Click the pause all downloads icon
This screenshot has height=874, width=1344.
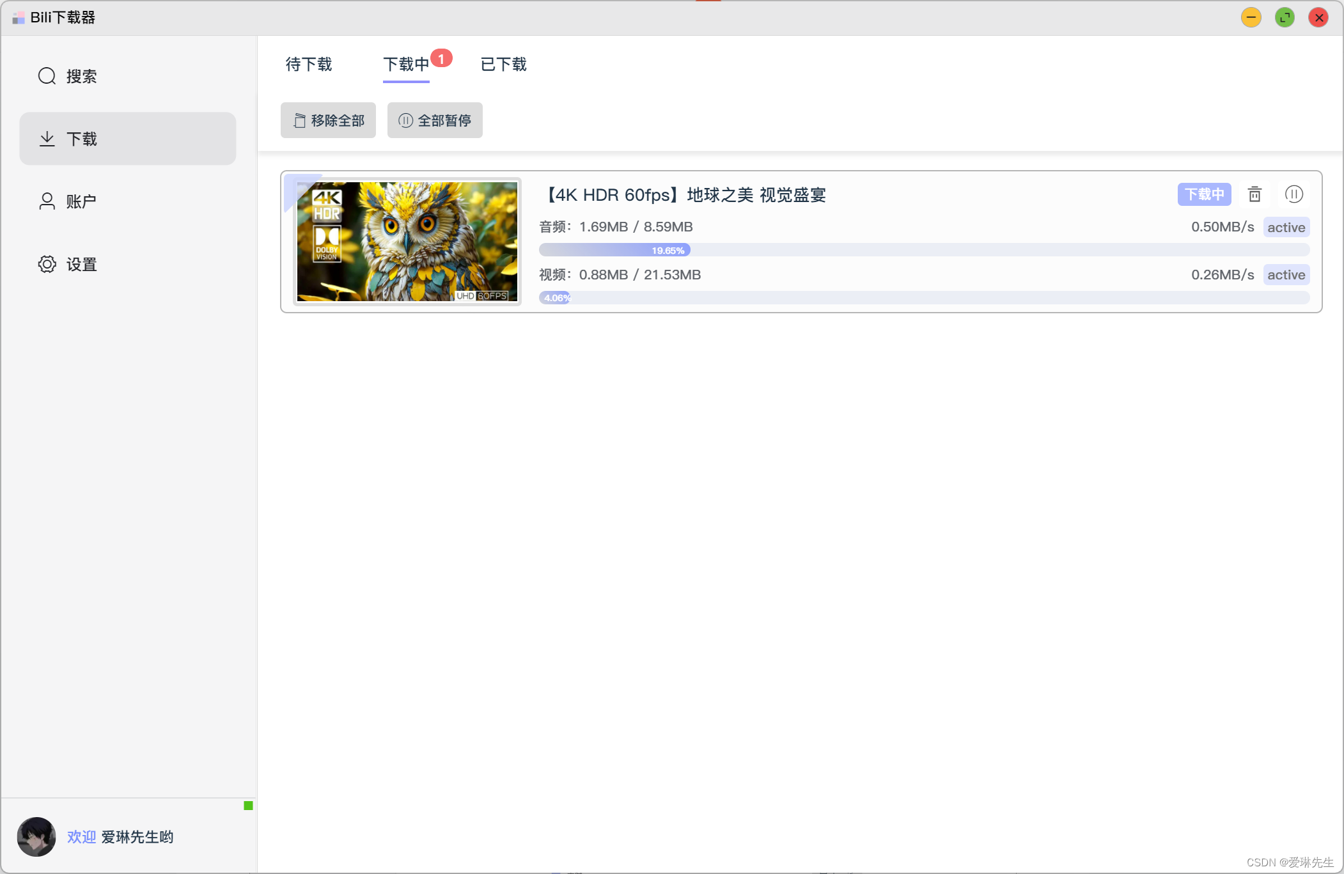coord(434,120)
